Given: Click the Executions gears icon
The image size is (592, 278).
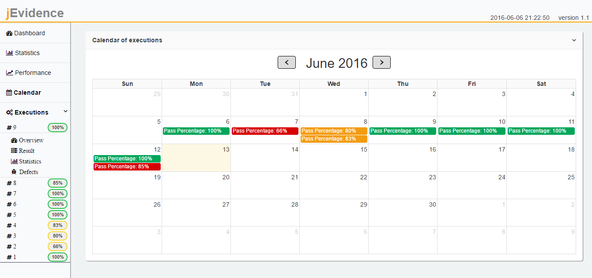Looking at the screenshot, I should (x=9, y=112).
